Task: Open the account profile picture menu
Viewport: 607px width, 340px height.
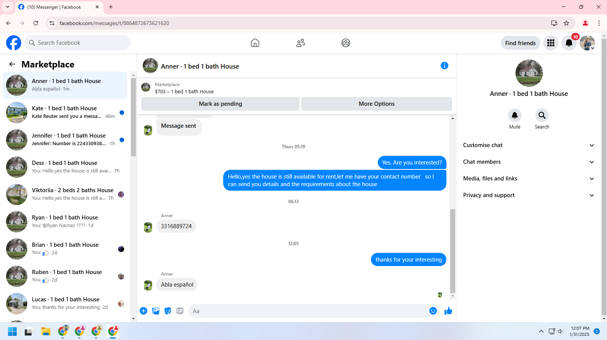Action: click(587, 43)
